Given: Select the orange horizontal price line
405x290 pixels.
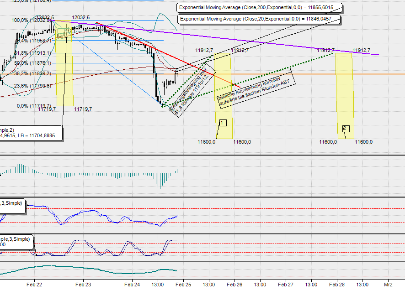Looking at the screenshot, I should coord(202,74).
